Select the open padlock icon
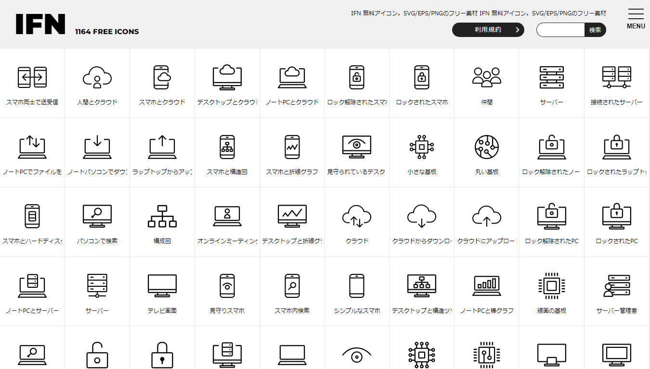Viewport: 650px width, 369px height. [97, 355]
